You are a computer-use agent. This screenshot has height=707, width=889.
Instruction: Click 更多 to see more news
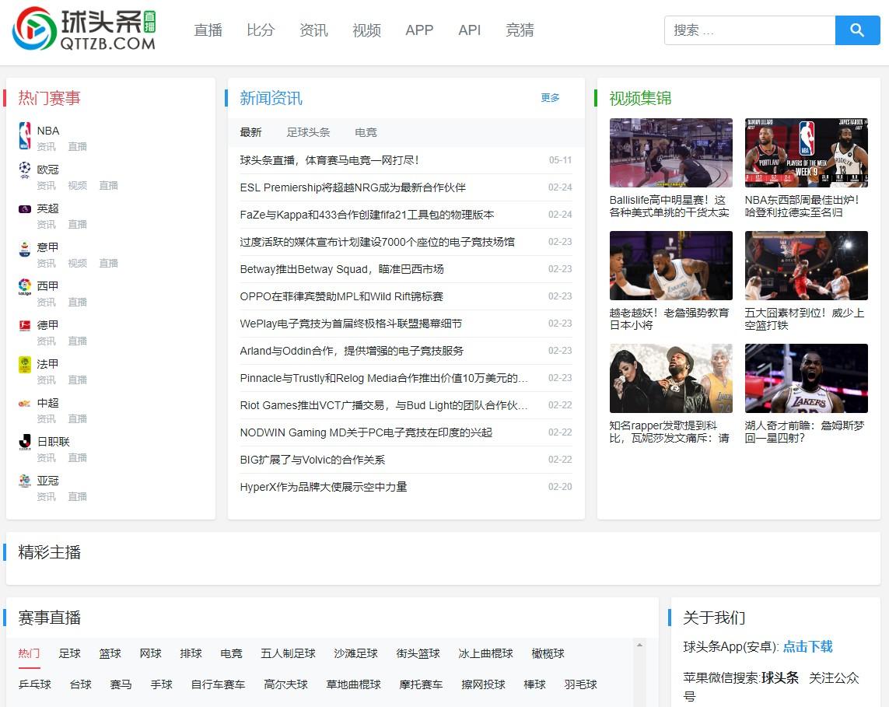(x=550, y=98)
